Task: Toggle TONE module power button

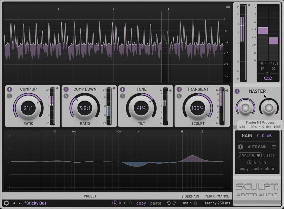Action: (123, 89)
